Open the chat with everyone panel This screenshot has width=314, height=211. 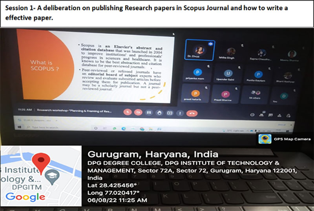270,115
